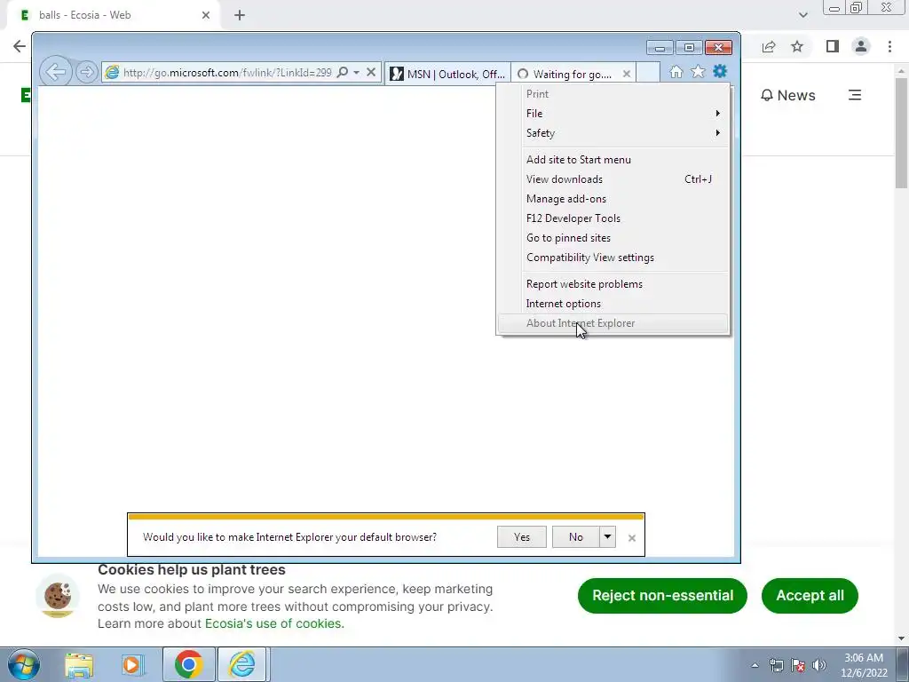The height and width of the screenshot is (682, 909).
Task: Expand the Safety submenu
Action: pos(613,133)
